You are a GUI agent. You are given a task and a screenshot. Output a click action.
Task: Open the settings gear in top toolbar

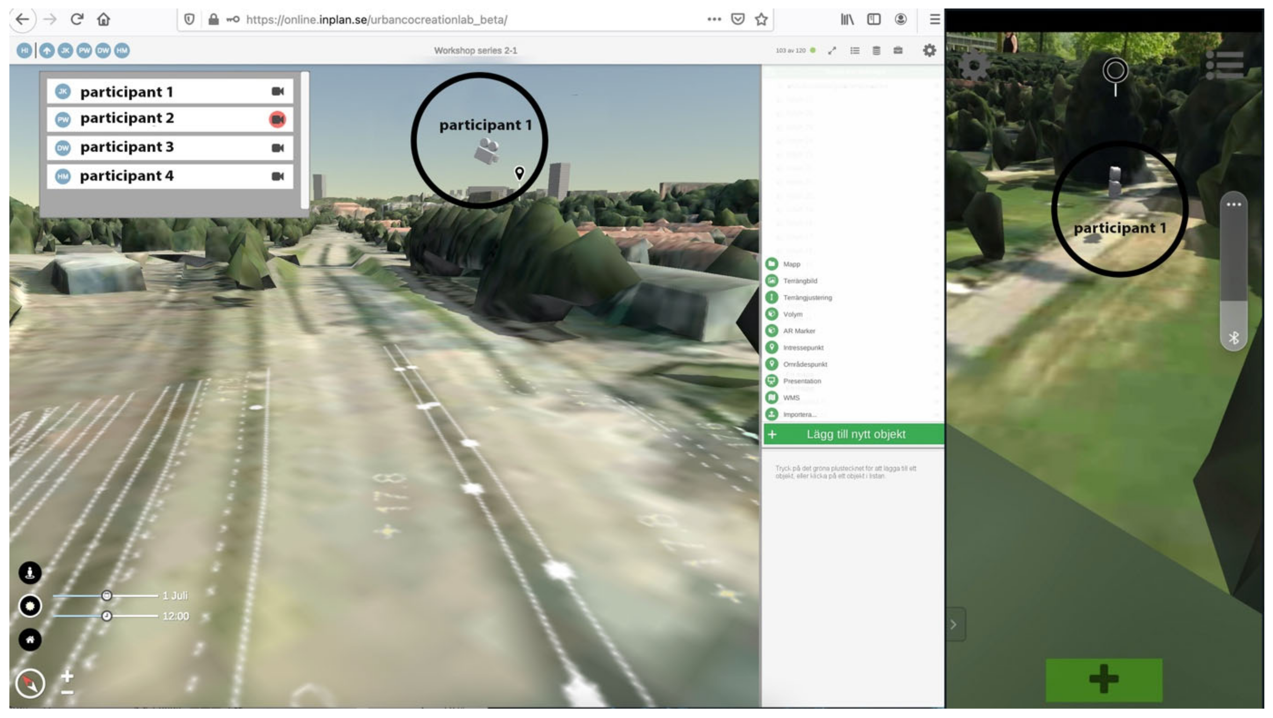pos(930,51)
